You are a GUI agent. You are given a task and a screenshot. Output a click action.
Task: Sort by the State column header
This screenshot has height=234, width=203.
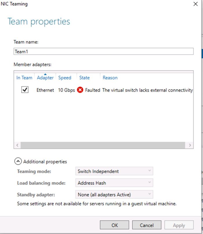click(84, 78)
